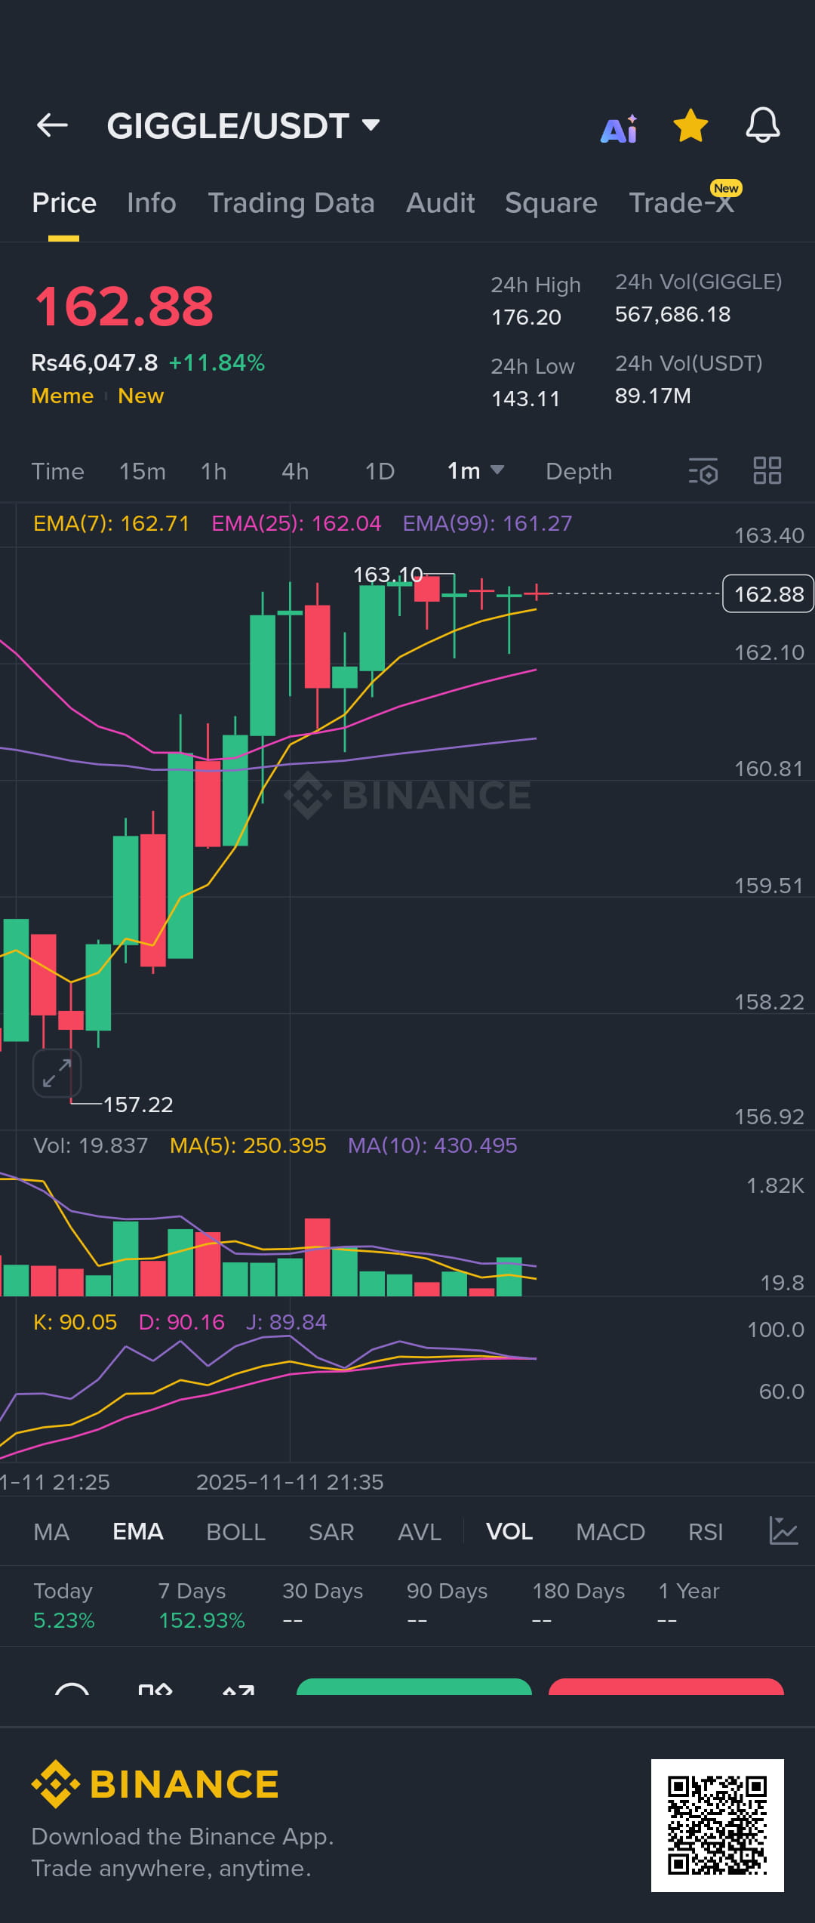Screen dimensions: 815x1923
Task: Tap the QR code image
Action: (x=717, y=1825)
